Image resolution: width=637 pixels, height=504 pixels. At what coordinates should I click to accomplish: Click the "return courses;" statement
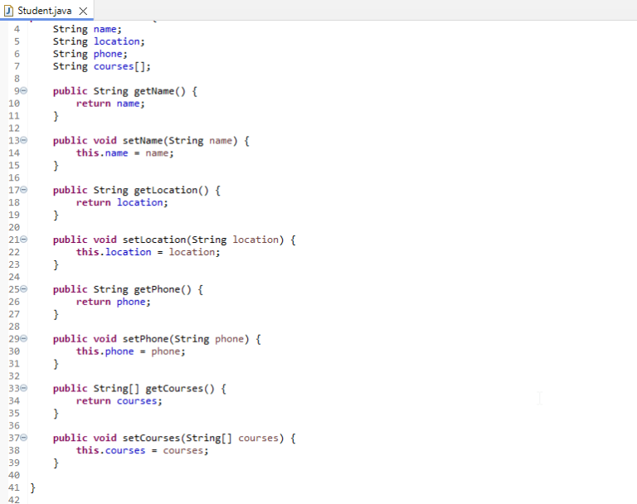pos(119,401)
